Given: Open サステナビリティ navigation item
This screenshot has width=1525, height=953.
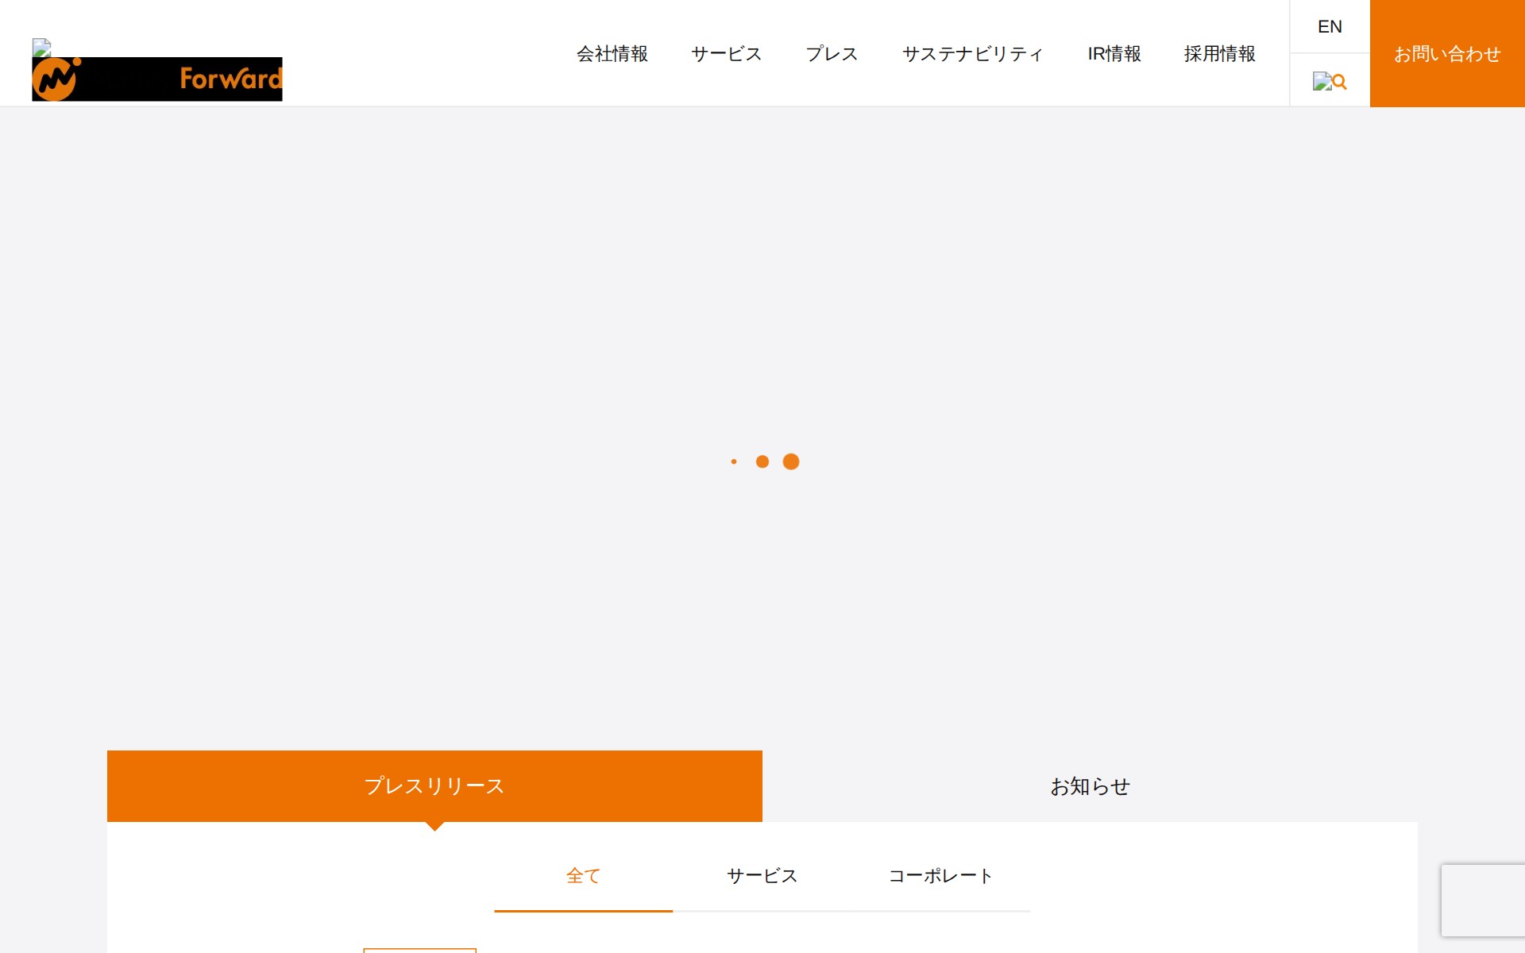Looking at the screenshot, I should tap(972, 54).
